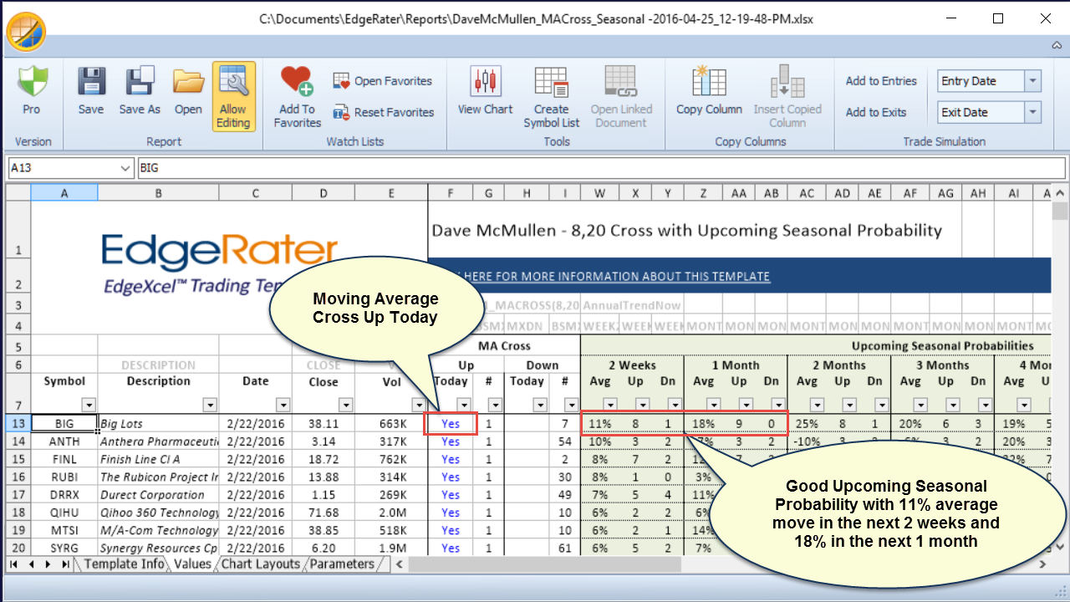Click Open Favorites in Watch Lists
The height and width of the screenshot is (602, 1070).
tap(383, 81)
